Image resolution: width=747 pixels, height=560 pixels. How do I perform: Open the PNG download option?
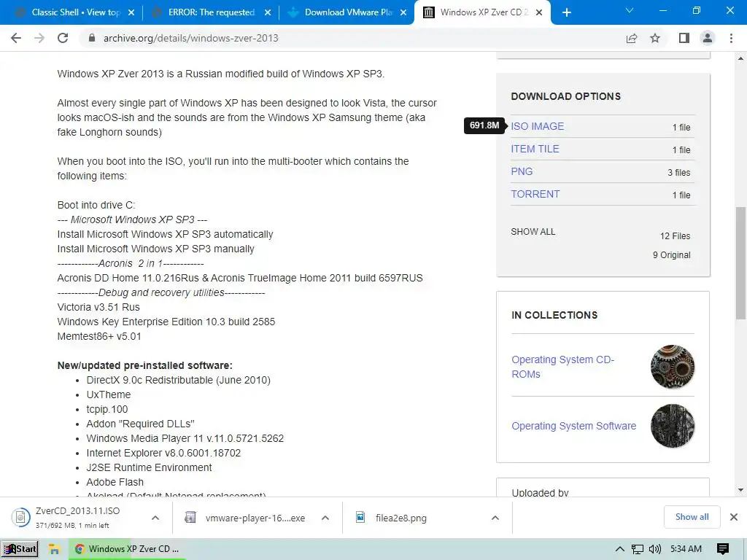point(522,171)
